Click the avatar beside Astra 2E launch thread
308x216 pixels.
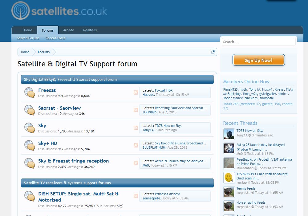tap(229, 148)
